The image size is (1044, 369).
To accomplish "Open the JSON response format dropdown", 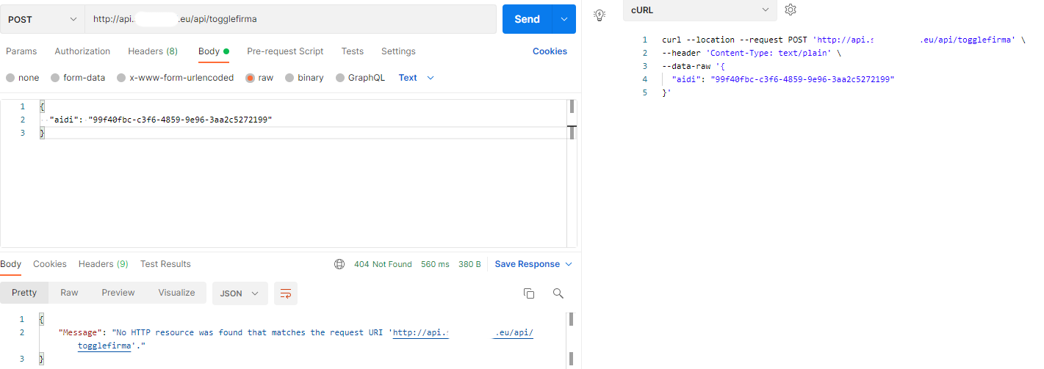I will [240, 293].
